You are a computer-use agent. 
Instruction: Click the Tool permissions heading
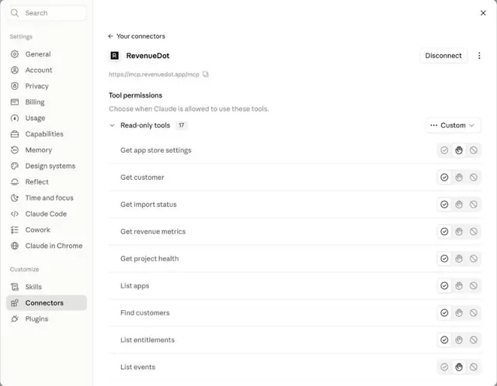pyautogui.click(x=135, y=95)
